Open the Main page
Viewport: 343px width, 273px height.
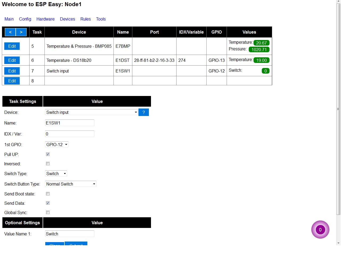point(9,19)
